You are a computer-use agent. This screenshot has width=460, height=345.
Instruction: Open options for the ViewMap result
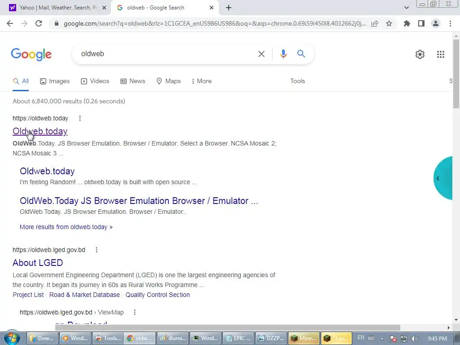135,313
